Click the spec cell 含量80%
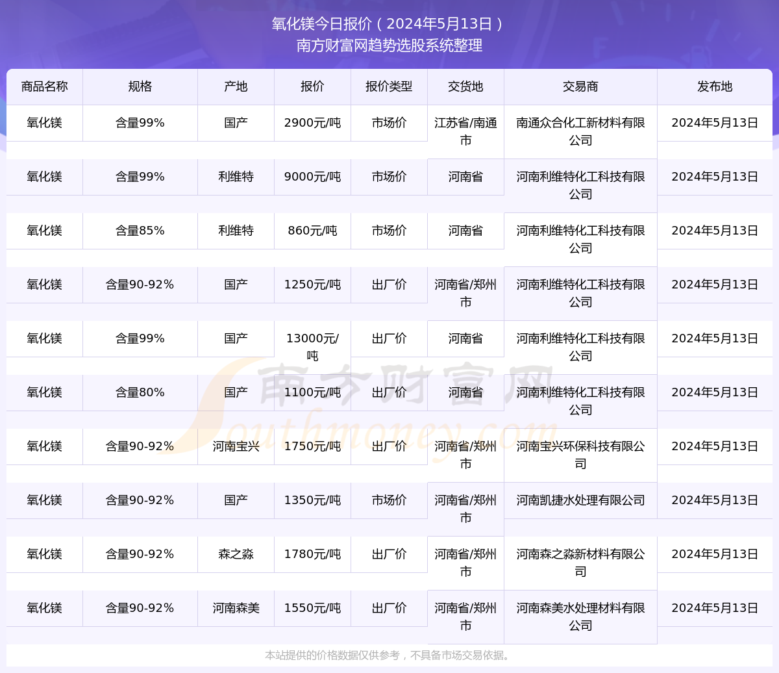Image resolution: width=779 pixels, height=673 pixels. click(x=140, y=392)
